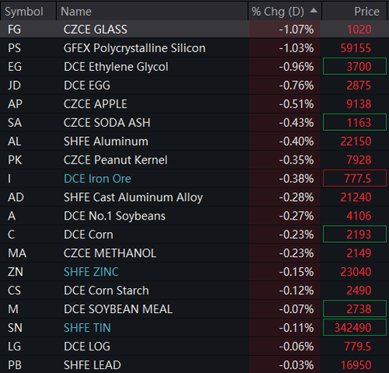
Task: Select the DCE EGG row
Action: pyautogui.click(x=194, y=86)
